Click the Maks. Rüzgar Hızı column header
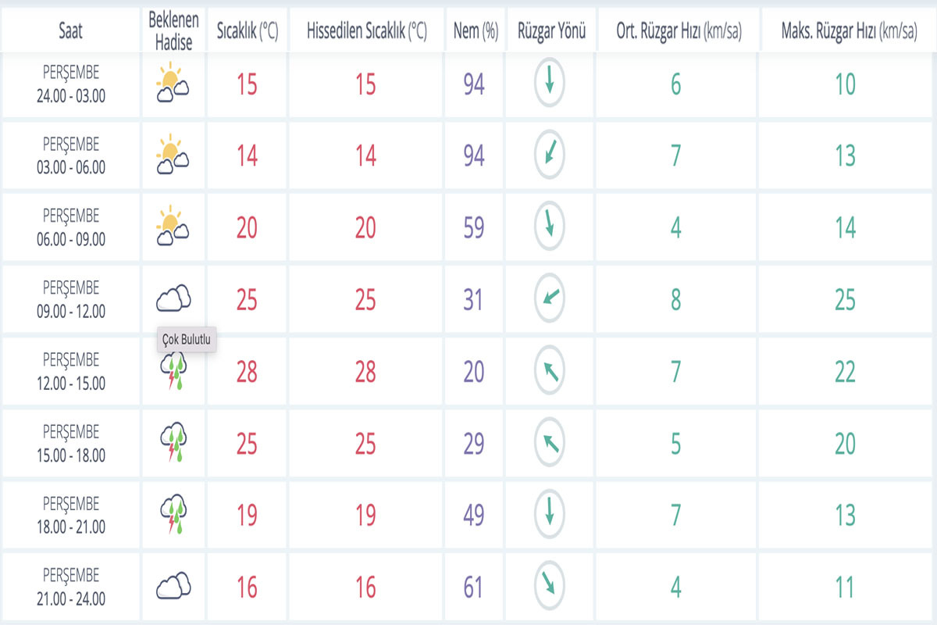The width and height of the screenshot is (937, 625). (x=849, y=30)
